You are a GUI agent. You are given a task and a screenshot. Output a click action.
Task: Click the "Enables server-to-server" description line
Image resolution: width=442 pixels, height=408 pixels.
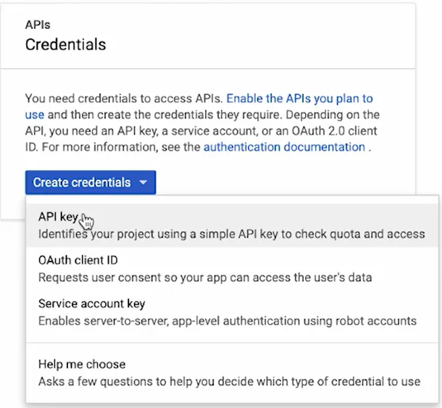pyautogui.click(x=227, y=320)
